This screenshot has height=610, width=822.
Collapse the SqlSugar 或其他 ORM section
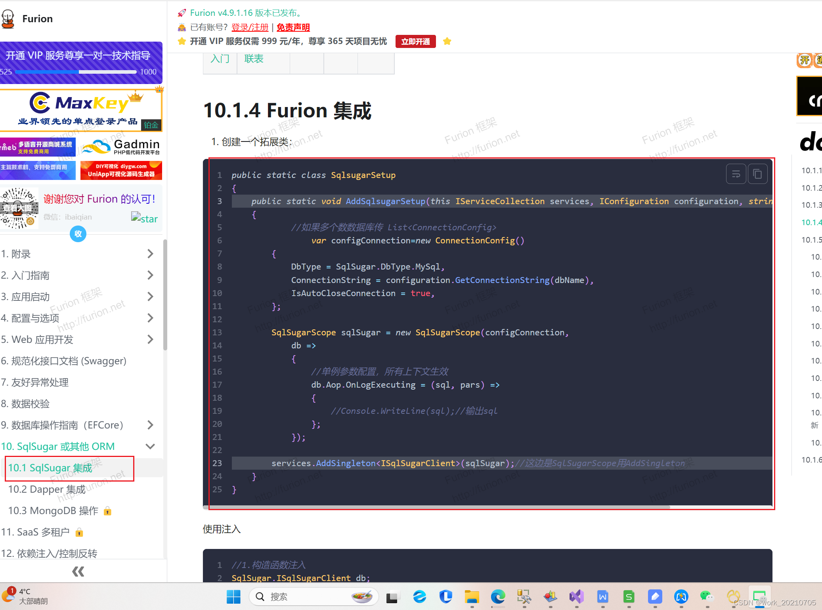click(x=150, y=446)
